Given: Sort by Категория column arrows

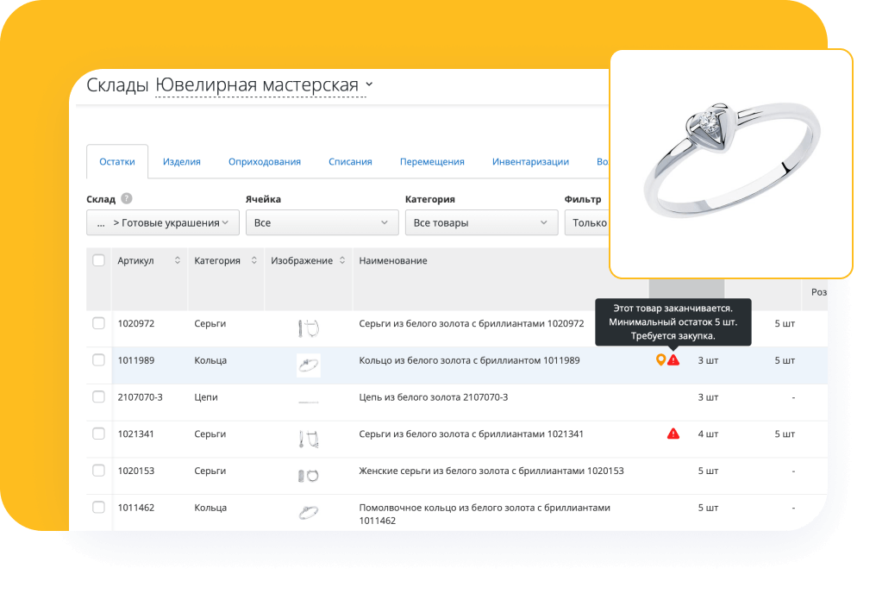Looking at the screenshot, I should click(x=253, y=261).
